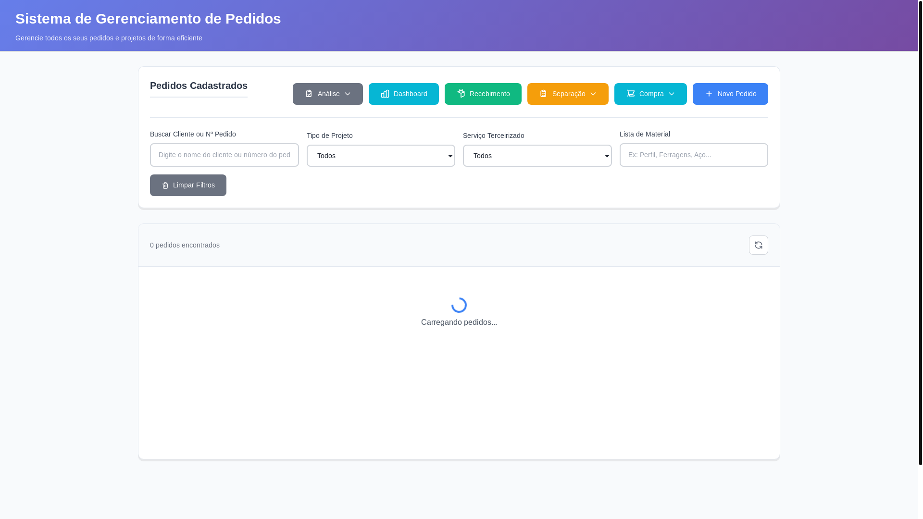Click the cart icon on Compra

(x=631, y=94)
